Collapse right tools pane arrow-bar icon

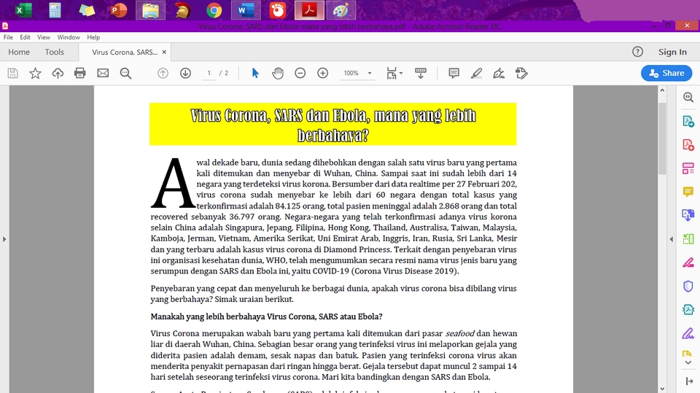pyautogui.click(x=688, y=381)
